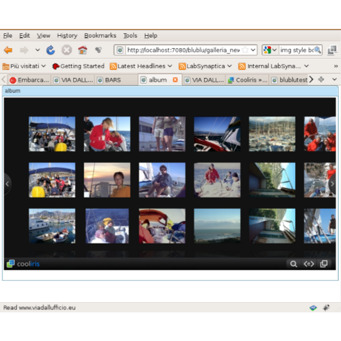Open the Cooliris embed code icon
The image size is (341, 341).
point(309,264)
